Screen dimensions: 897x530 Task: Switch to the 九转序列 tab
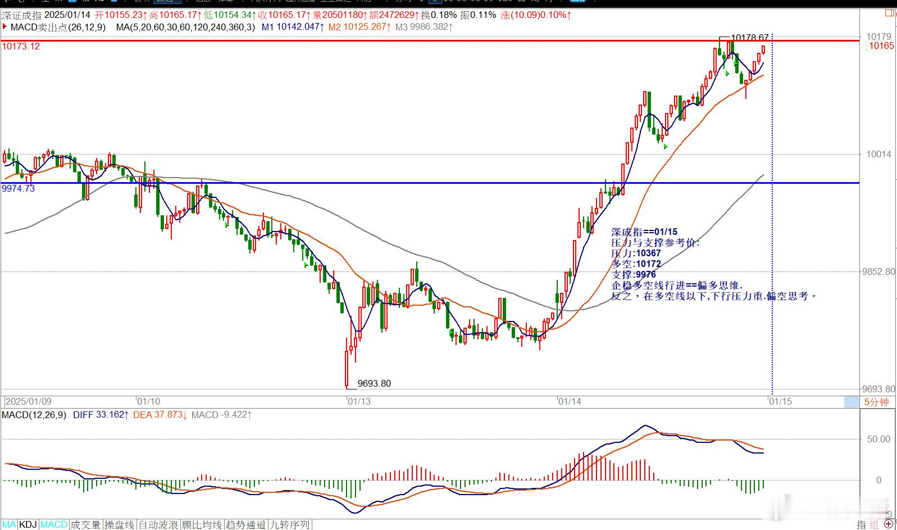pos(289,524)
